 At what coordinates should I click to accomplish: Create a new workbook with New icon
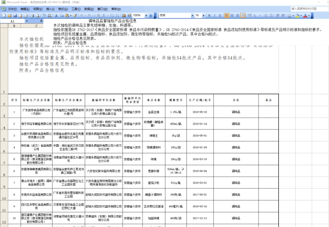pos(4,16)
